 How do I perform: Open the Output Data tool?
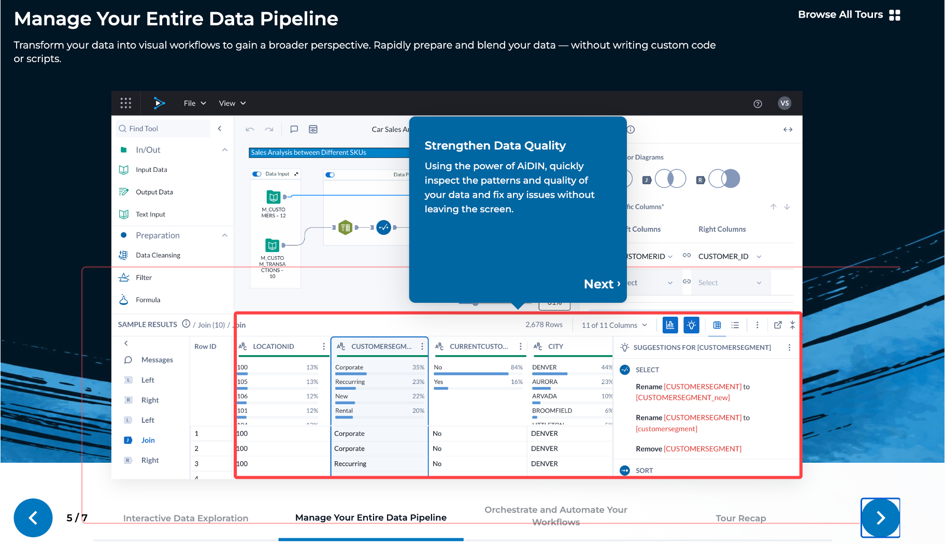(154, 192)
